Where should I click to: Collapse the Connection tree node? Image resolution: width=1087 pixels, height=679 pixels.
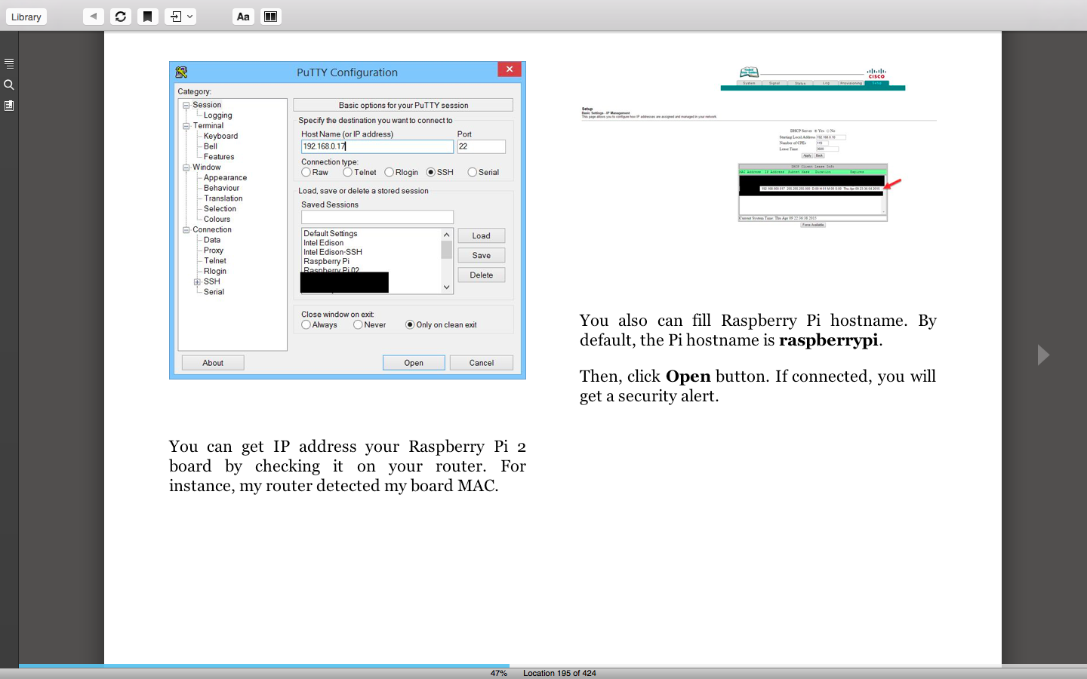(186, 230)
